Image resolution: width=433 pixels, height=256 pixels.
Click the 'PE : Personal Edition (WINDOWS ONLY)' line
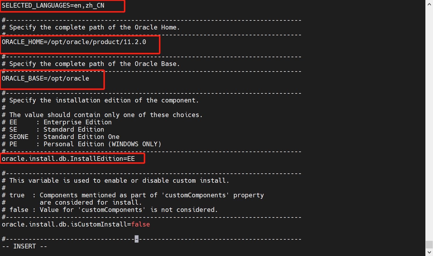tap(82, 144)
